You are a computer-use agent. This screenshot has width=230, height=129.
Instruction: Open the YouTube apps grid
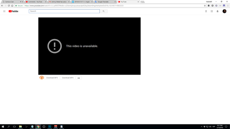212,11
